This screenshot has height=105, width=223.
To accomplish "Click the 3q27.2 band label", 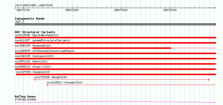I will pyautogui.click(x=20, y=22).
